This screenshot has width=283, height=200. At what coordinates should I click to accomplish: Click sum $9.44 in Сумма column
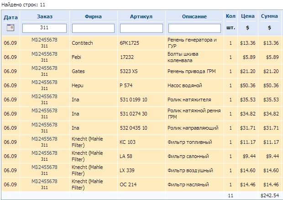[x=273, y=156]
